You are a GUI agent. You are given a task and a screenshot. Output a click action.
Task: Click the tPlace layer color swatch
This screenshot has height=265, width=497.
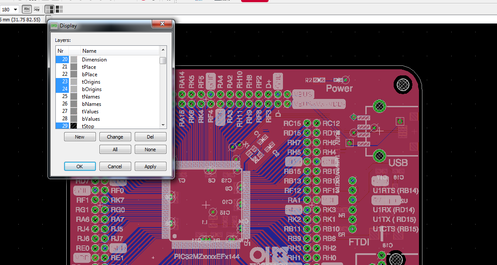coord(74,67)
